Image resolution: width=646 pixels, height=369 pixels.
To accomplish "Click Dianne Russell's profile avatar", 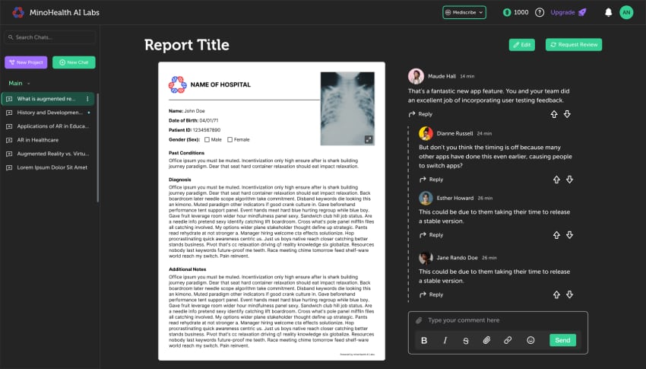I will coord(426,133).
